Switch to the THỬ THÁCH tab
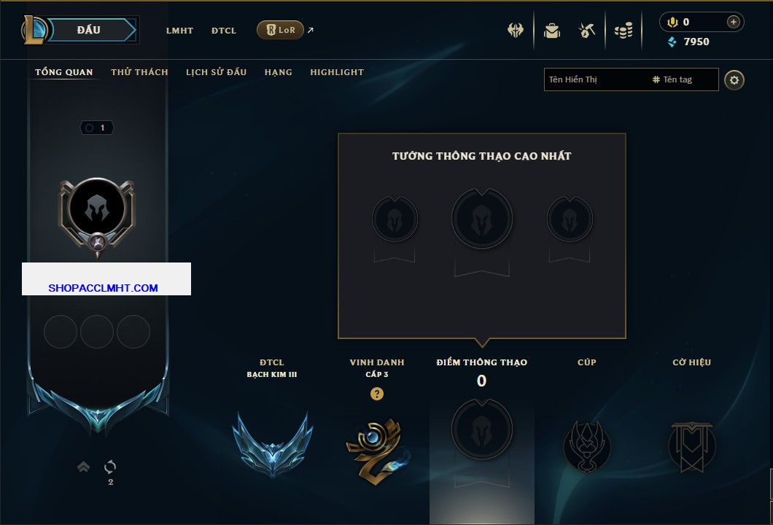Screen dimensions: 773x525 click(139, 72)
